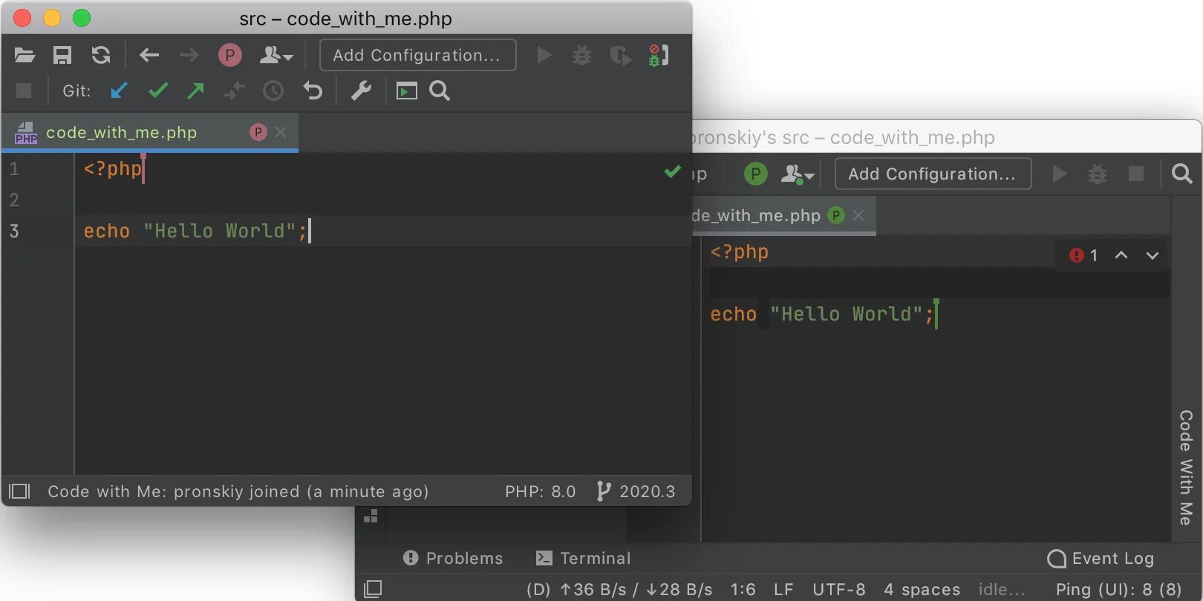The image size is (1203, 601).
Task: Toggle Start Listening for PHP Debug Connections
Action: [x=659, y=56]
